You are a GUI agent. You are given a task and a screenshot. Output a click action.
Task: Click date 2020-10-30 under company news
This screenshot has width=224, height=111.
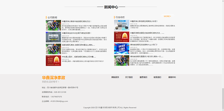pos(66,36)
